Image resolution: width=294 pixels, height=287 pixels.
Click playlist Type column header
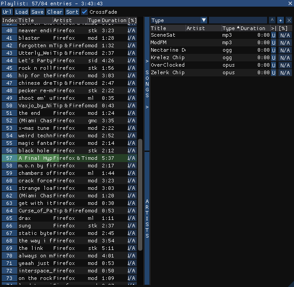pos(94,20)
